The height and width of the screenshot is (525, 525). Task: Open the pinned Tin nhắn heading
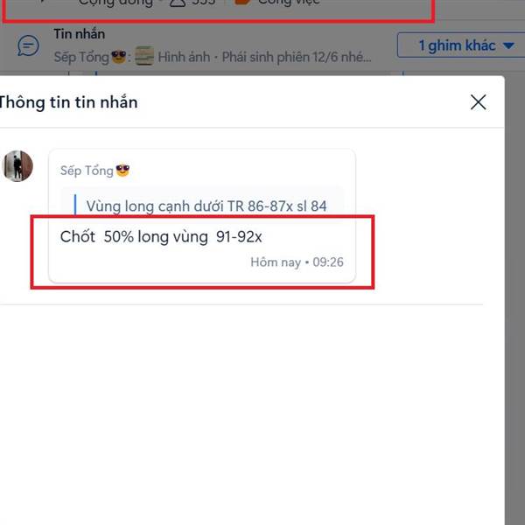[x=80, y=34]
